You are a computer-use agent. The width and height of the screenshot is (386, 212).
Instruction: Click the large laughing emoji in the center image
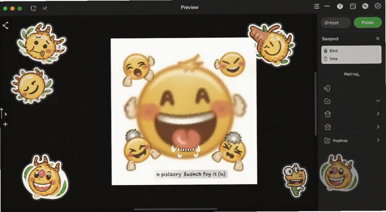185,108
